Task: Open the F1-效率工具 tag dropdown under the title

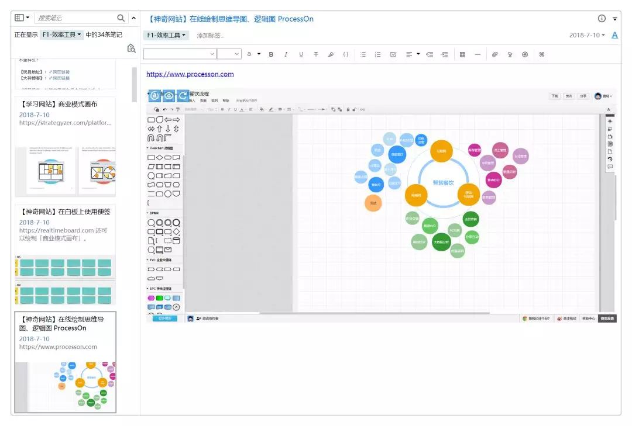Action: 166,35
